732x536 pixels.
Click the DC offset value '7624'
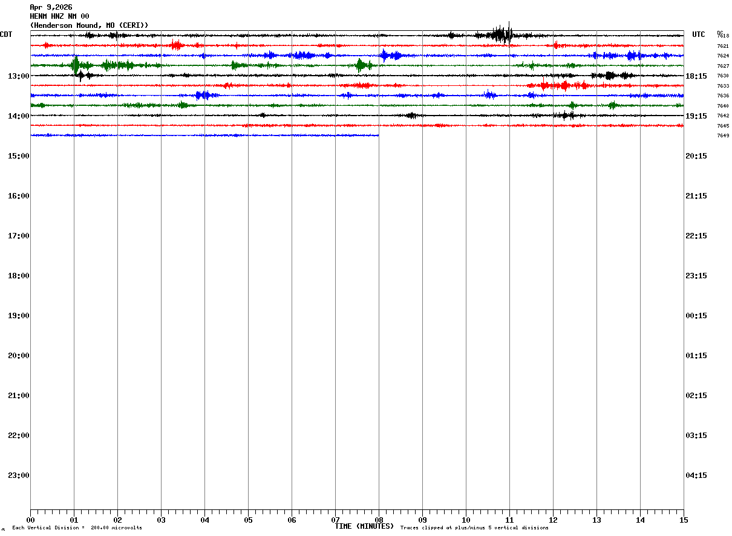723,56
